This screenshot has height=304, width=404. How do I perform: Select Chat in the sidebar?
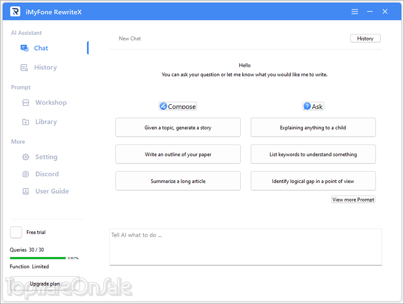[41, 48]
